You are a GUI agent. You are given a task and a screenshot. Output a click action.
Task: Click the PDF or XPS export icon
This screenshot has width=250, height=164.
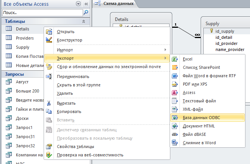175,84
